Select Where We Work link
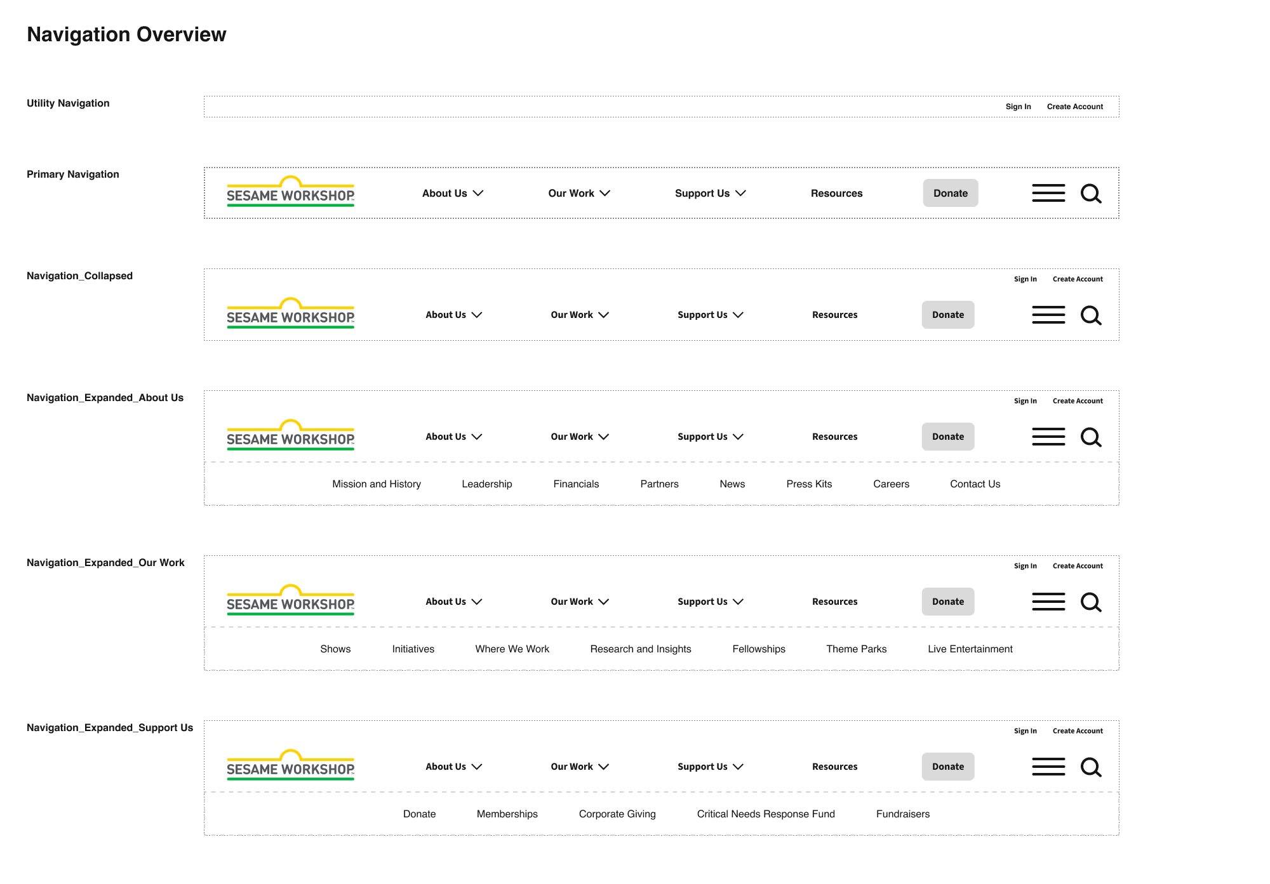Screen dimensions: 1270x884 pos(512,649)
